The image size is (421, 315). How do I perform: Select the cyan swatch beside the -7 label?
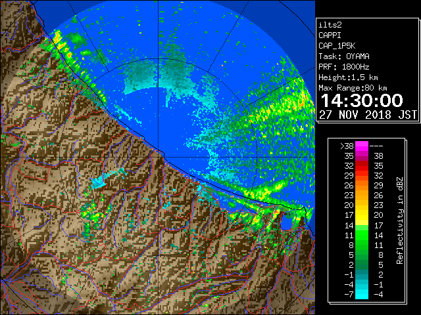(361, 294)
